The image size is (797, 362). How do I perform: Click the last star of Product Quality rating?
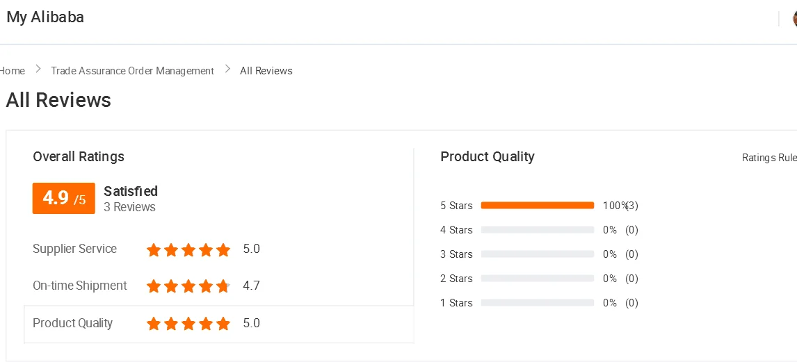(223, 324)
